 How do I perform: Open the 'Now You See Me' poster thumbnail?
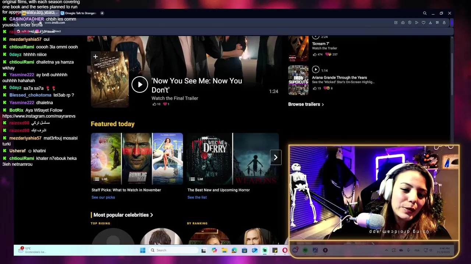pos(110,79)
